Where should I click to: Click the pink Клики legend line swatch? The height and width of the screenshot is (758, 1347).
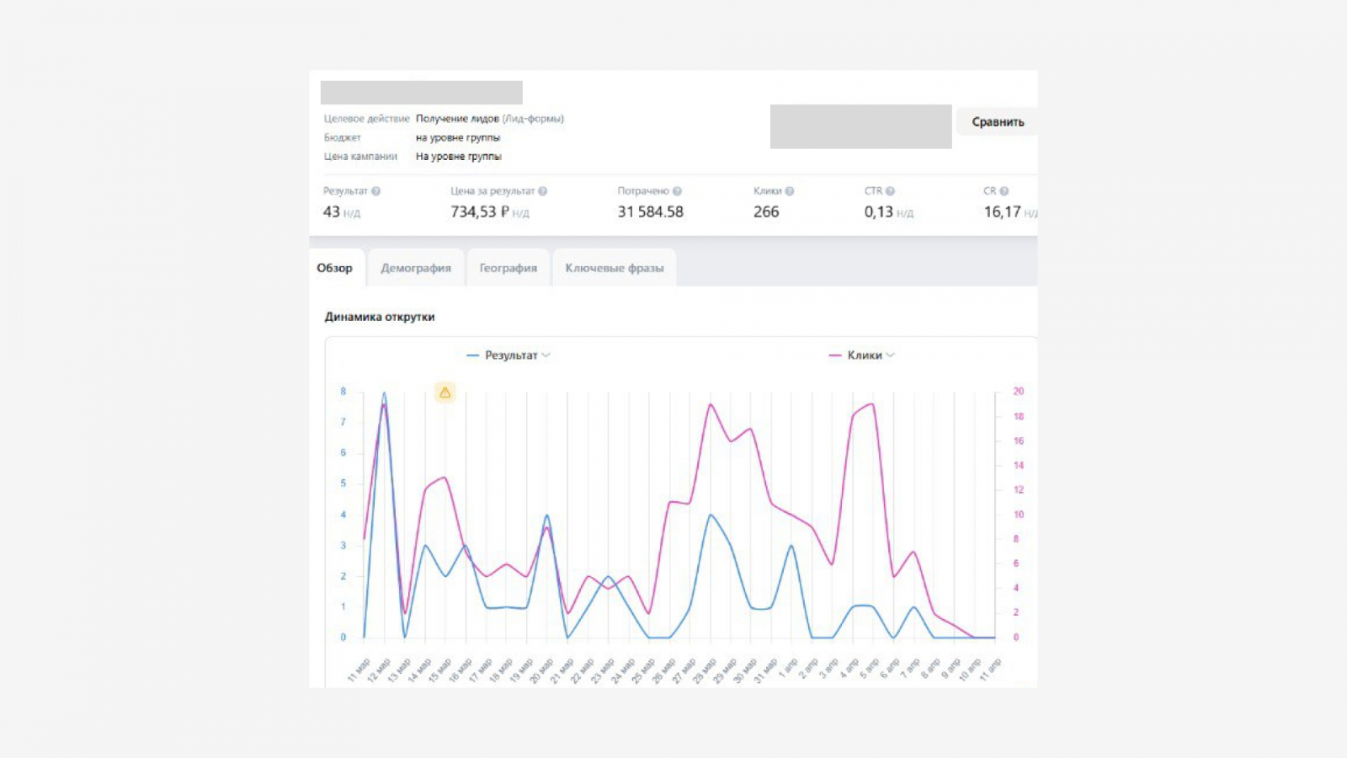(x=835, y=355)
